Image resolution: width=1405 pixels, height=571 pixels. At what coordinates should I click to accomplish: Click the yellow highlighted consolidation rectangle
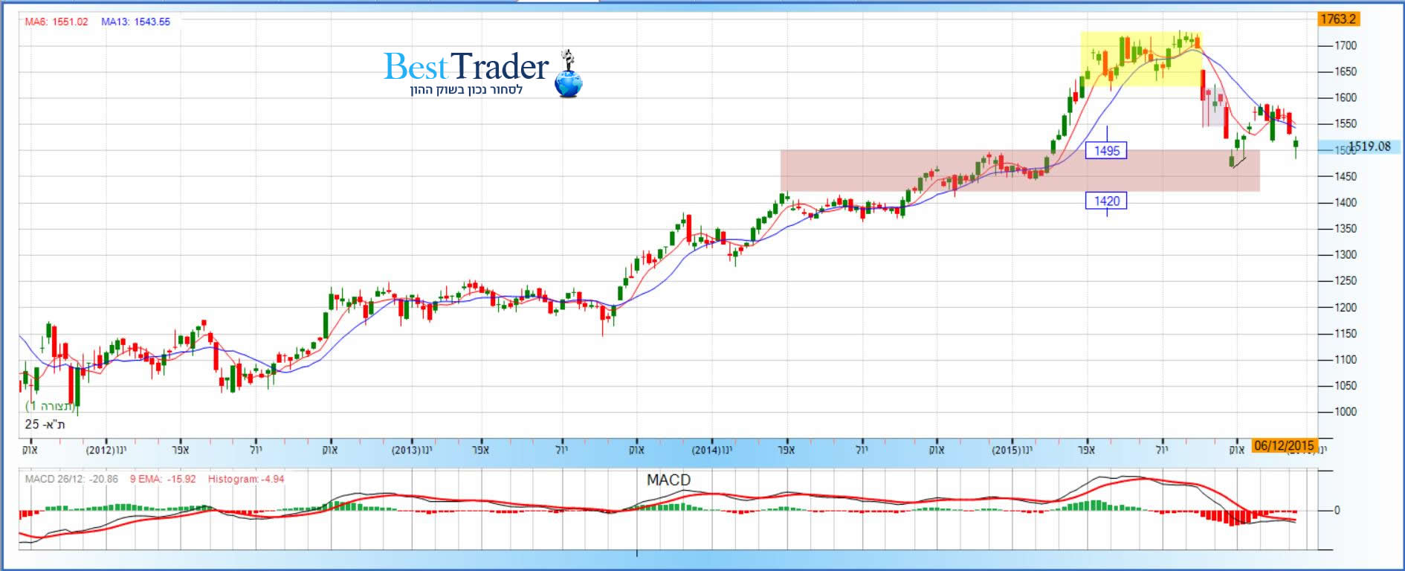1140,59
